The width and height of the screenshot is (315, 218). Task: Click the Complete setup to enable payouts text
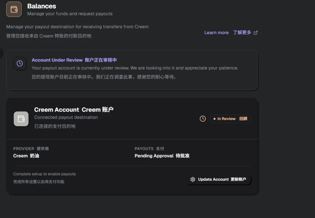[44, 174]
